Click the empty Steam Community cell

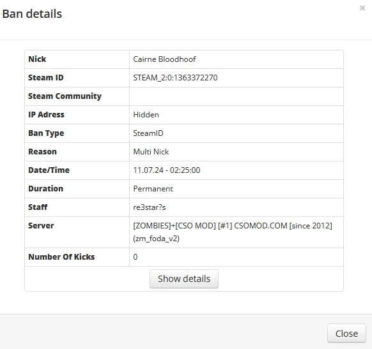[x=236, y=96]
